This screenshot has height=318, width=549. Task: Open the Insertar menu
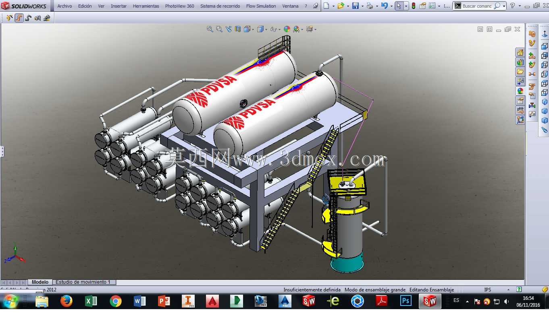(119, 6)
